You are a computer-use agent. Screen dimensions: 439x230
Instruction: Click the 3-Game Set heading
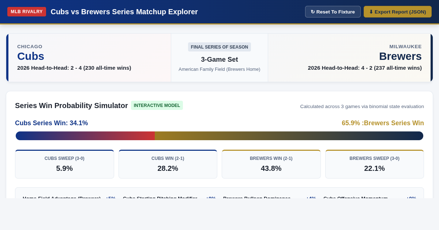219,60
